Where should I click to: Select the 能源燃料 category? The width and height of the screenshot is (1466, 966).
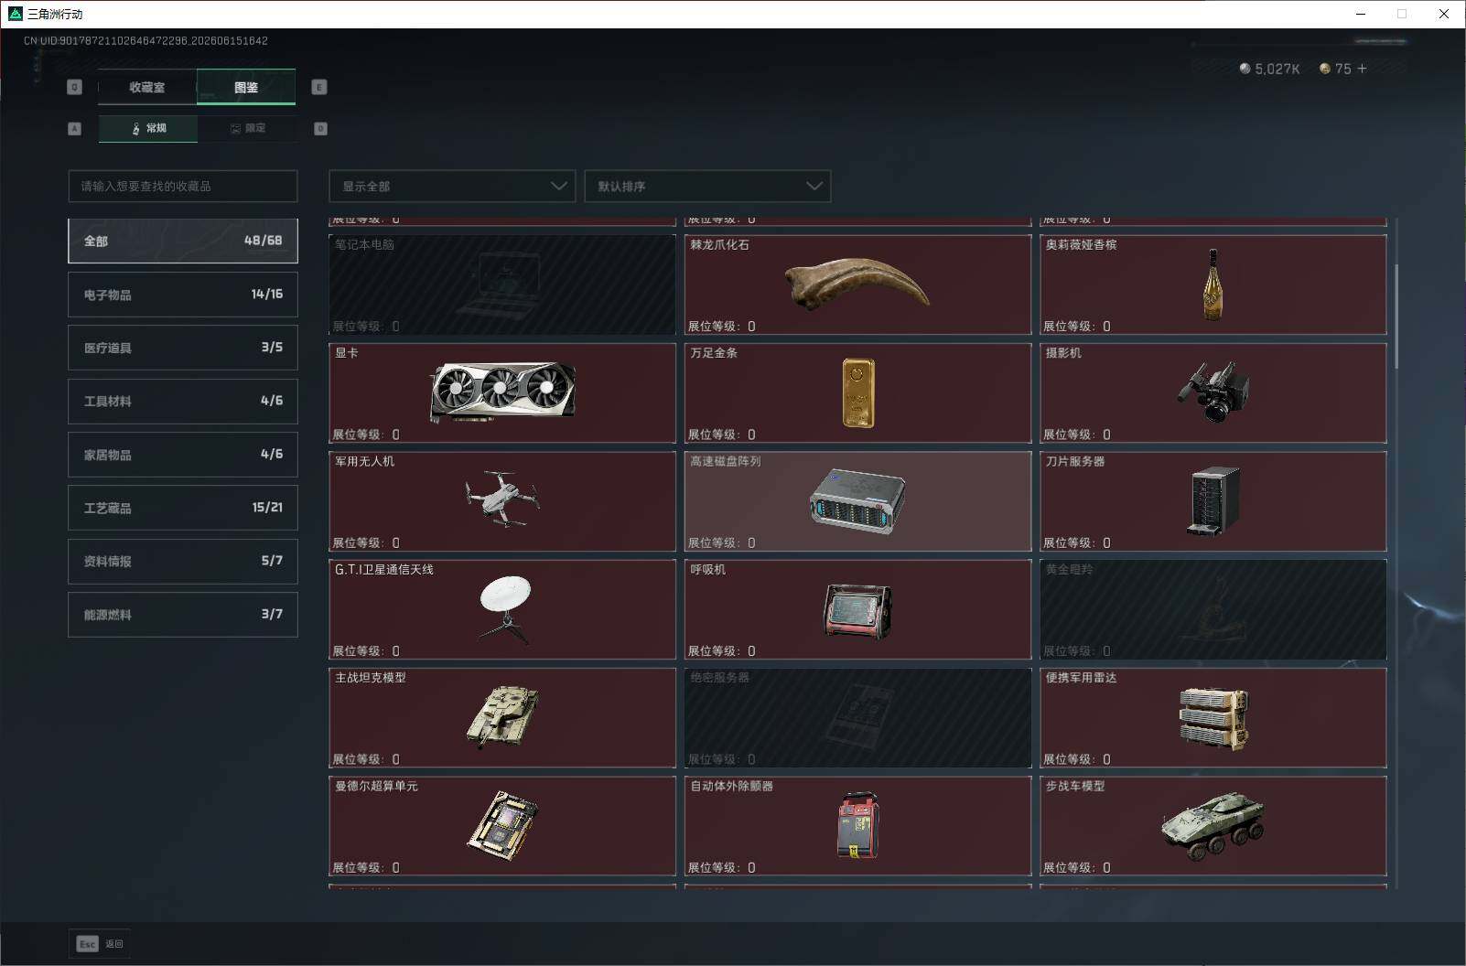pyautogui.click(x=183, y=615)
